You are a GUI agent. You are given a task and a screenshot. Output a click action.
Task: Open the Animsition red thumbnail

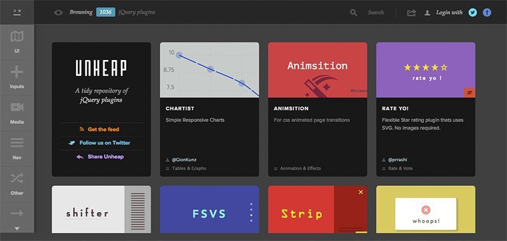coord(318,70)
